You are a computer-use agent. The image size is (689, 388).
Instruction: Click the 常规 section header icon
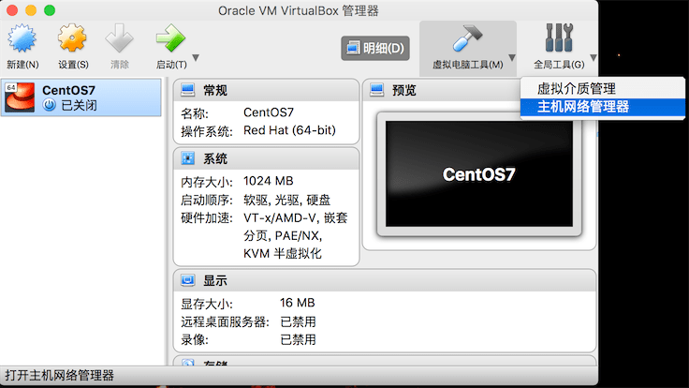[187, 90]
